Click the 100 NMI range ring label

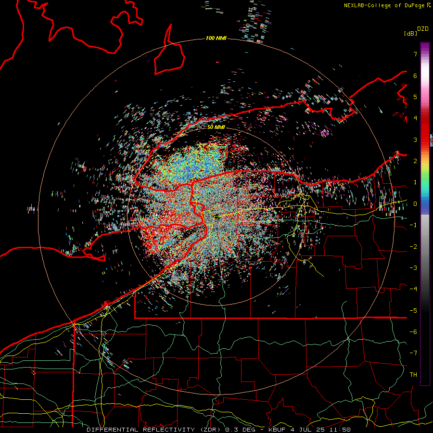tap(216, 38)
